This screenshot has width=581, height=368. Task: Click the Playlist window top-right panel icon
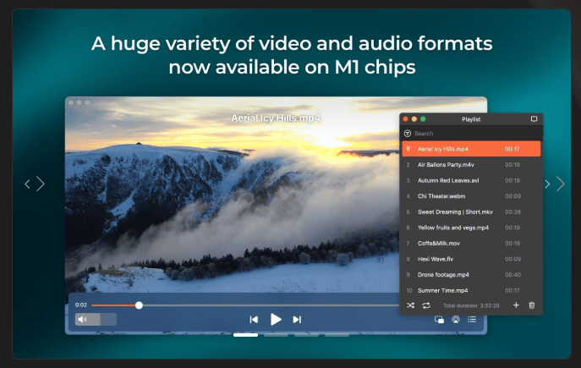(x=534, y=119)
